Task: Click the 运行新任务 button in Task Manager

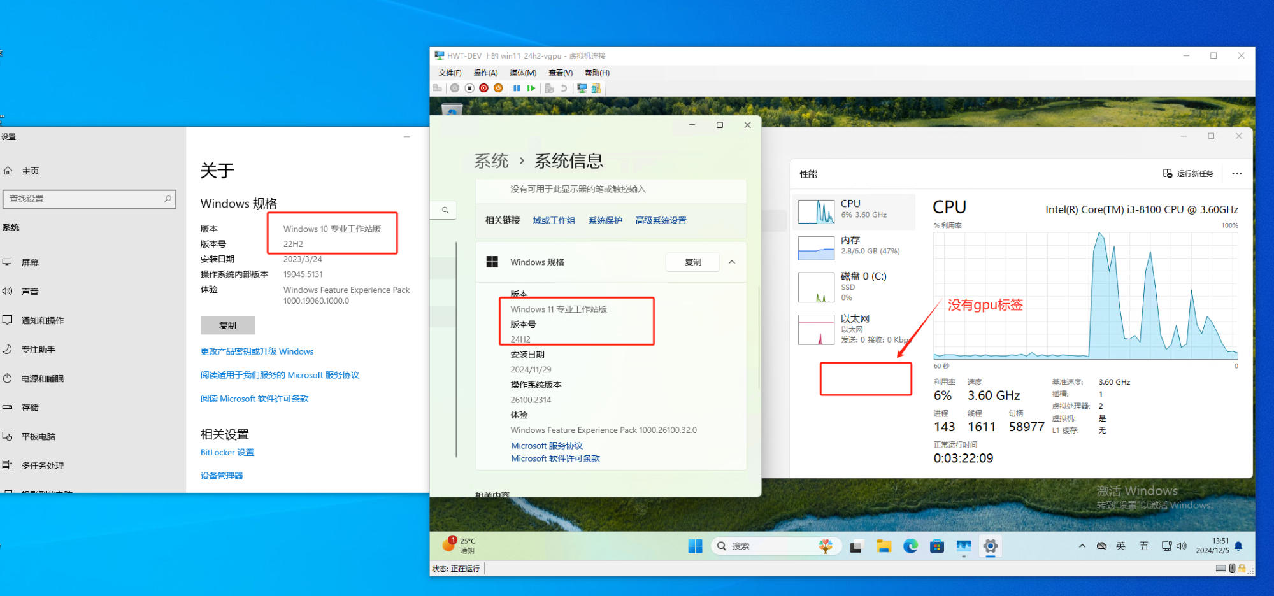Action: [x=1188, y=173]
